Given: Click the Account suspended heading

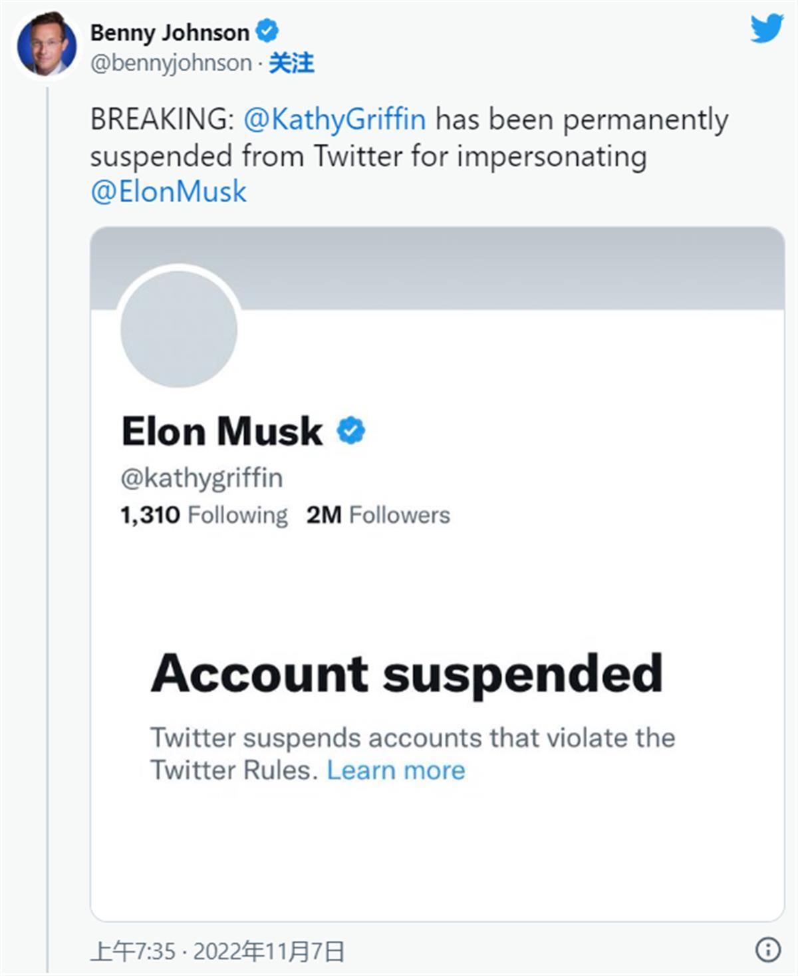Looking at the screenshot, I should click(x=406, y=673).
